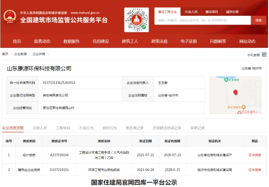Open the 电子证照 navigation item
This screenshot has width=269, height=187.
pos(189,41)
